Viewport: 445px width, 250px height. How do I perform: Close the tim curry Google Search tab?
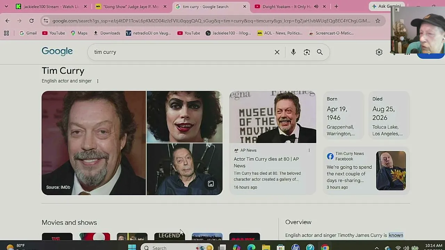(245, 7)
